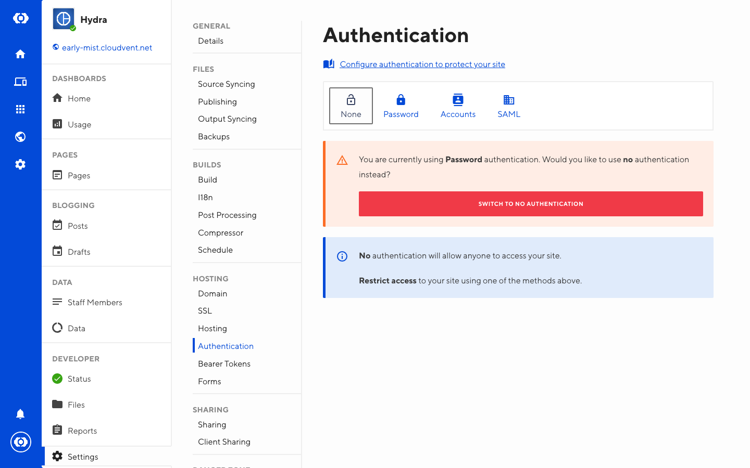
Task: Click the Hydra site icon
Action: [x=64, y=19]
